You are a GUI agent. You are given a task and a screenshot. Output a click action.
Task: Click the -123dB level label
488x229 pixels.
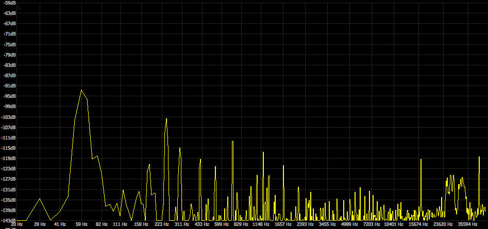click(8, 169)
